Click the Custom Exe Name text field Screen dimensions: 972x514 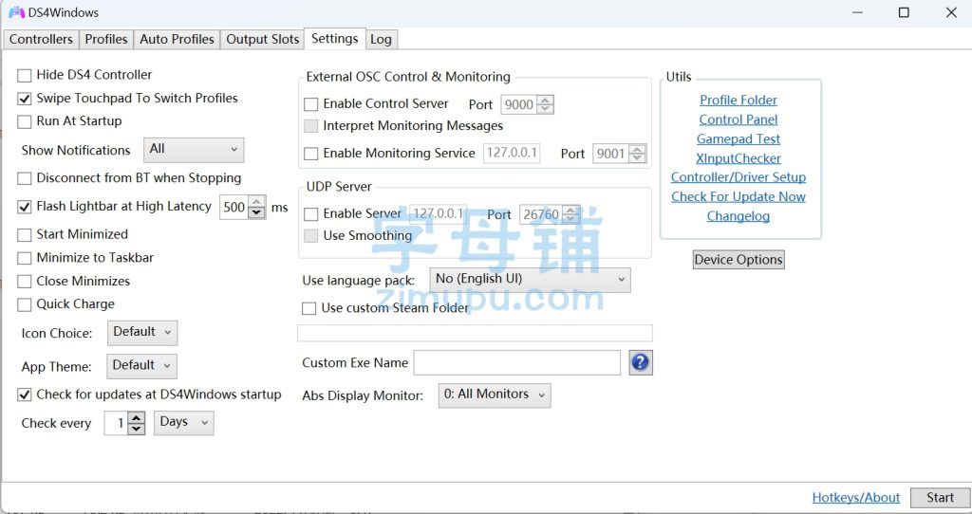516,362
